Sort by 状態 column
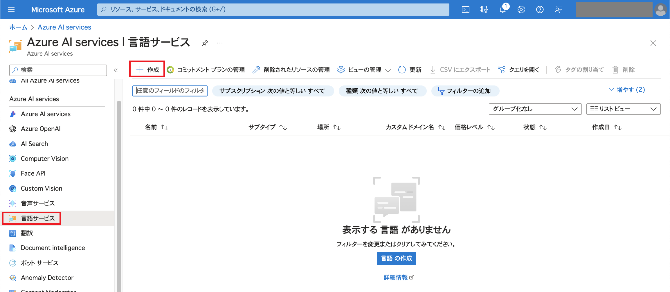The image size is (670, 292). 535,127
